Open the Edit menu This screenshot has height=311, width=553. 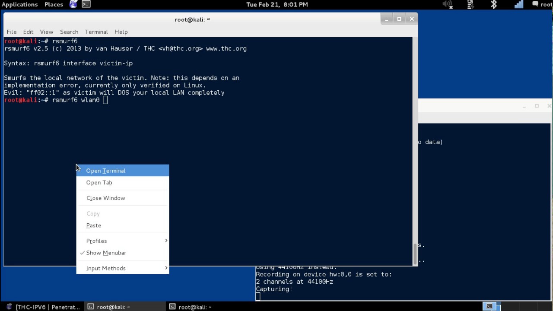28,32
